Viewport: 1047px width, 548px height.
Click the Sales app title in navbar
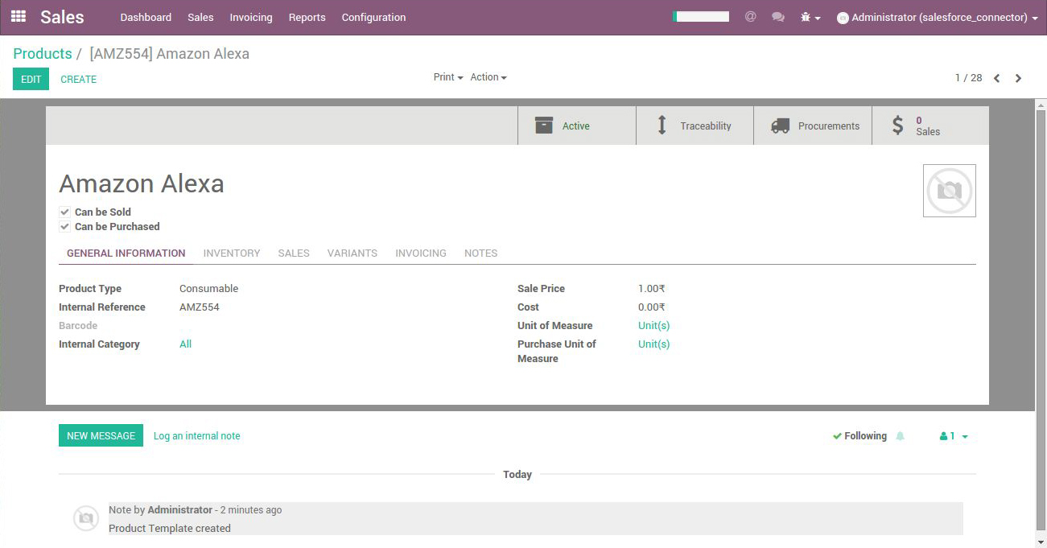point(62,17)
